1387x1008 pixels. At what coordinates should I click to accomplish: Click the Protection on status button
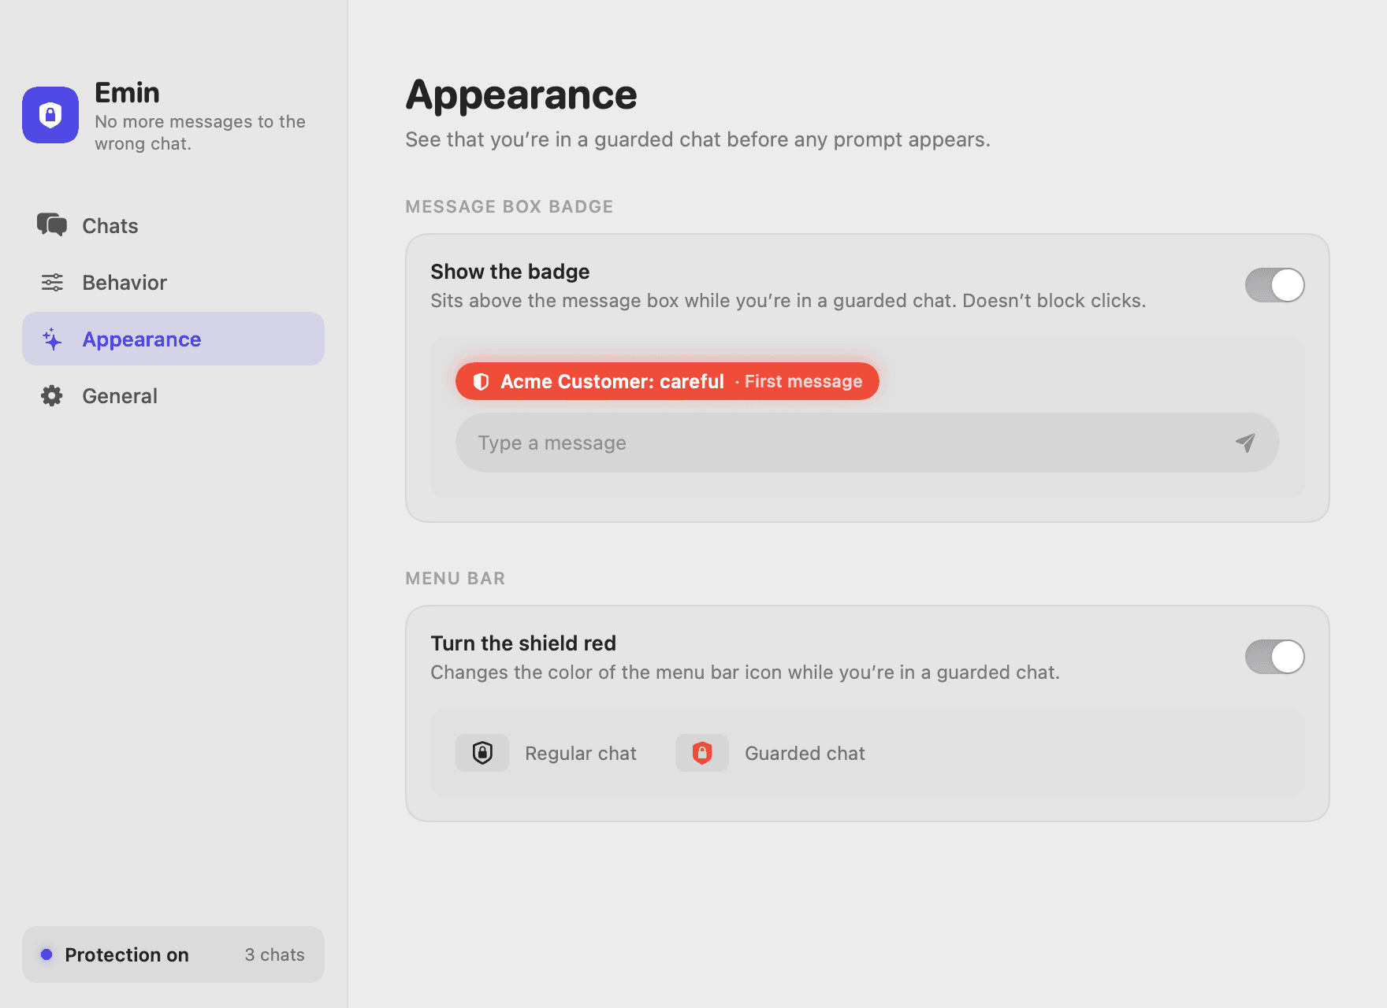[173, 954]
